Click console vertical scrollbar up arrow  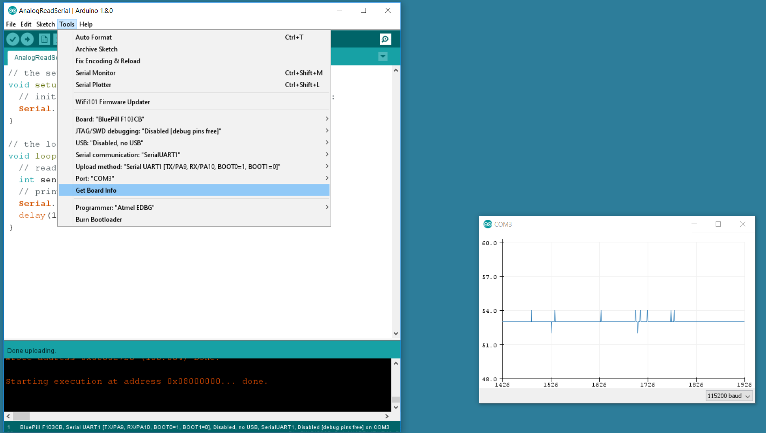pyautogui.click(x=396, y=363)
